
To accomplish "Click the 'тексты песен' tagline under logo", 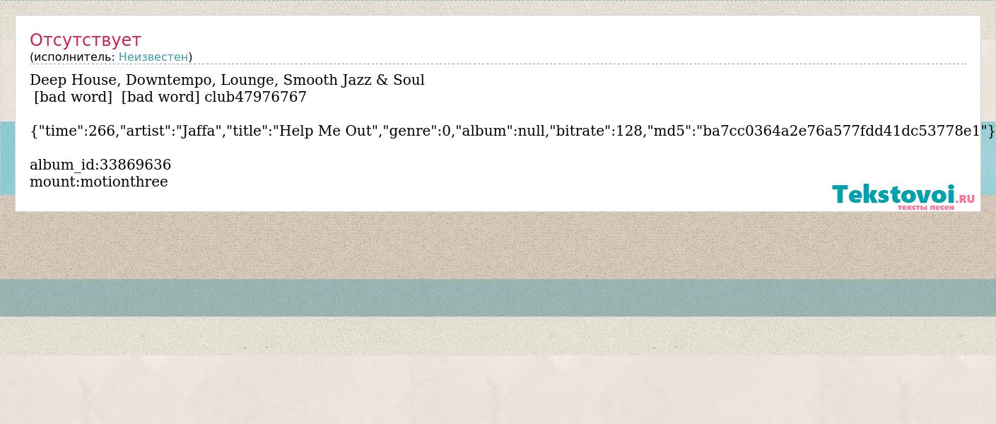I will (926, 208).
